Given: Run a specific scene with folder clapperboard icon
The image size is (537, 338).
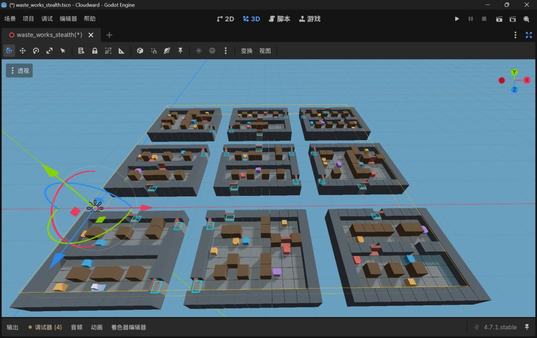Looking at the screenshot, I should 513,19.
